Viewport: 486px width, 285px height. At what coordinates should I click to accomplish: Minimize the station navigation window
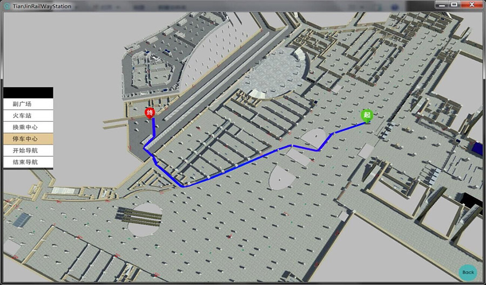pyautogui.click(x=442, y=5)
